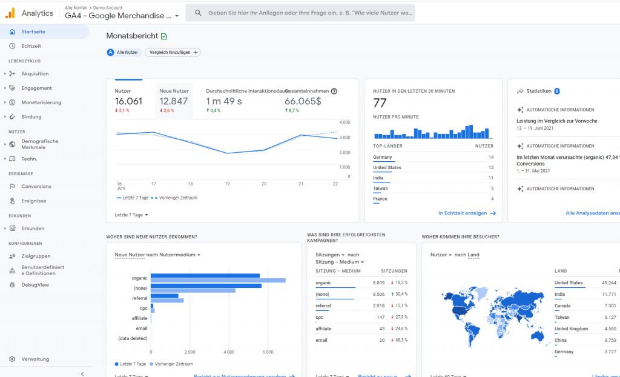
Task: Open Neue Nutzer nach Nutzermedium dropdown
Action: 157,255
